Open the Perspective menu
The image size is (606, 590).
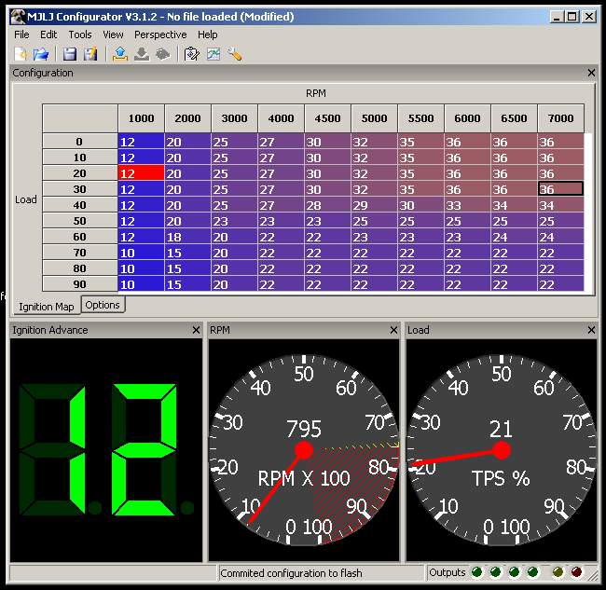point(160,34)
